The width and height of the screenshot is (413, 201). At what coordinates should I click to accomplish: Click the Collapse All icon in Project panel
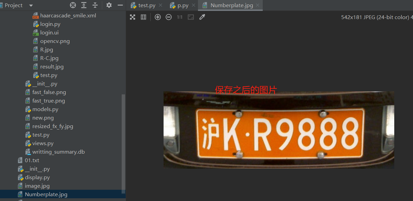[95, 5]
